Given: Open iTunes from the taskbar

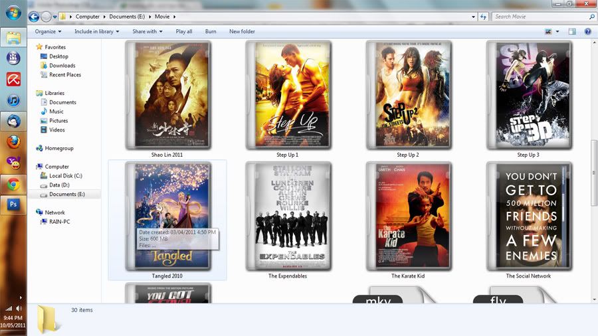Looking at the screenshot, I should (13, 100).
